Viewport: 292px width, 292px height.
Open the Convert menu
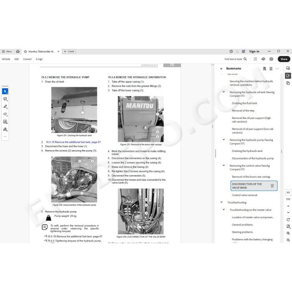27,59
